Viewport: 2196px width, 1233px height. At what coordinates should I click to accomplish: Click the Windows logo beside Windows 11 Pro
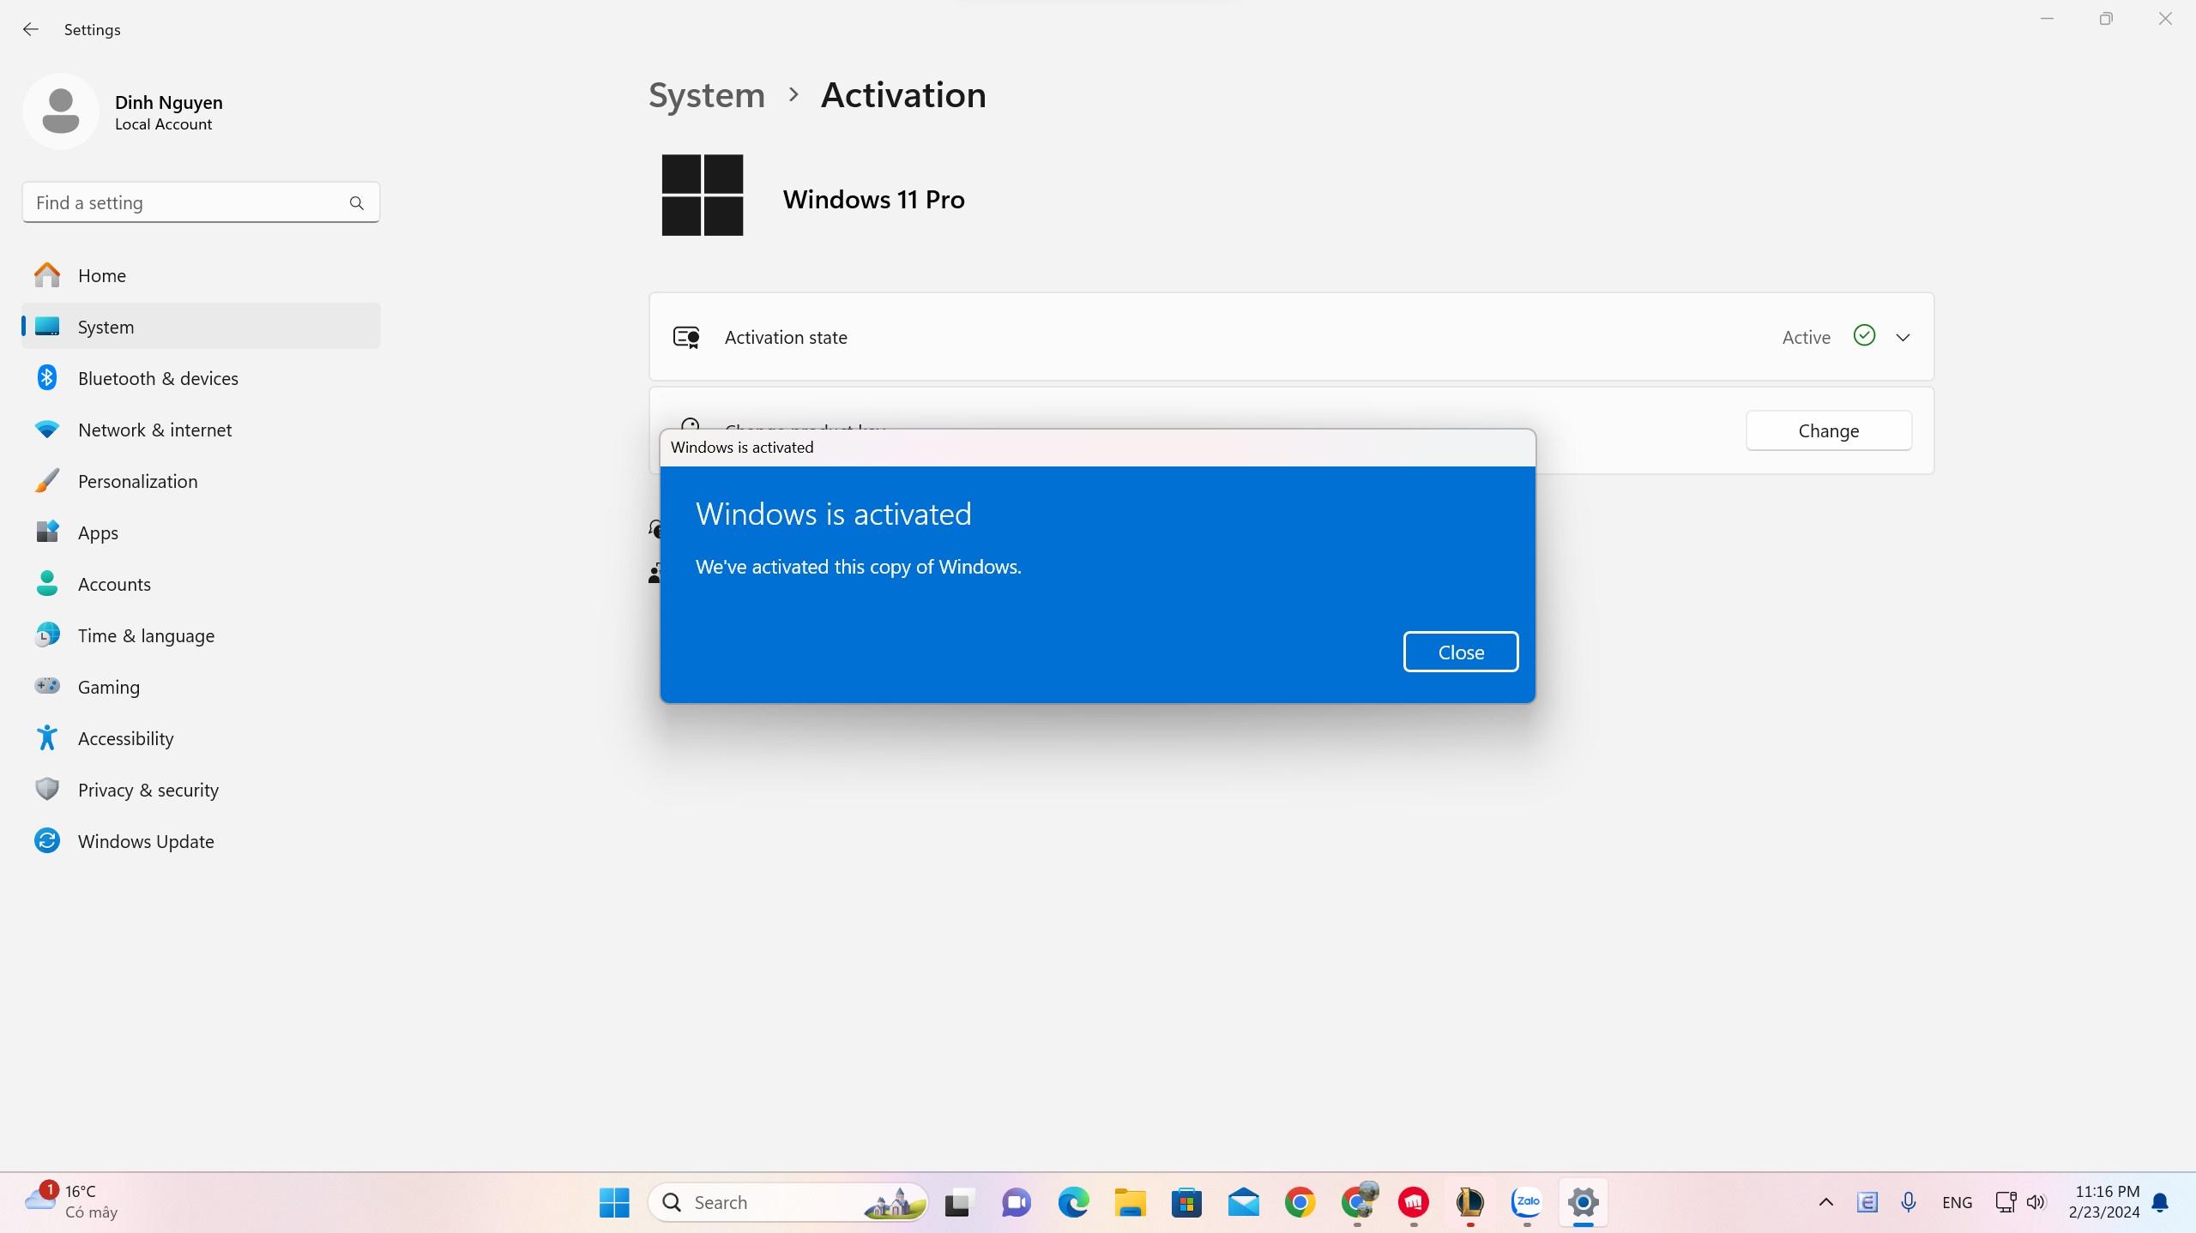point(703,195)
